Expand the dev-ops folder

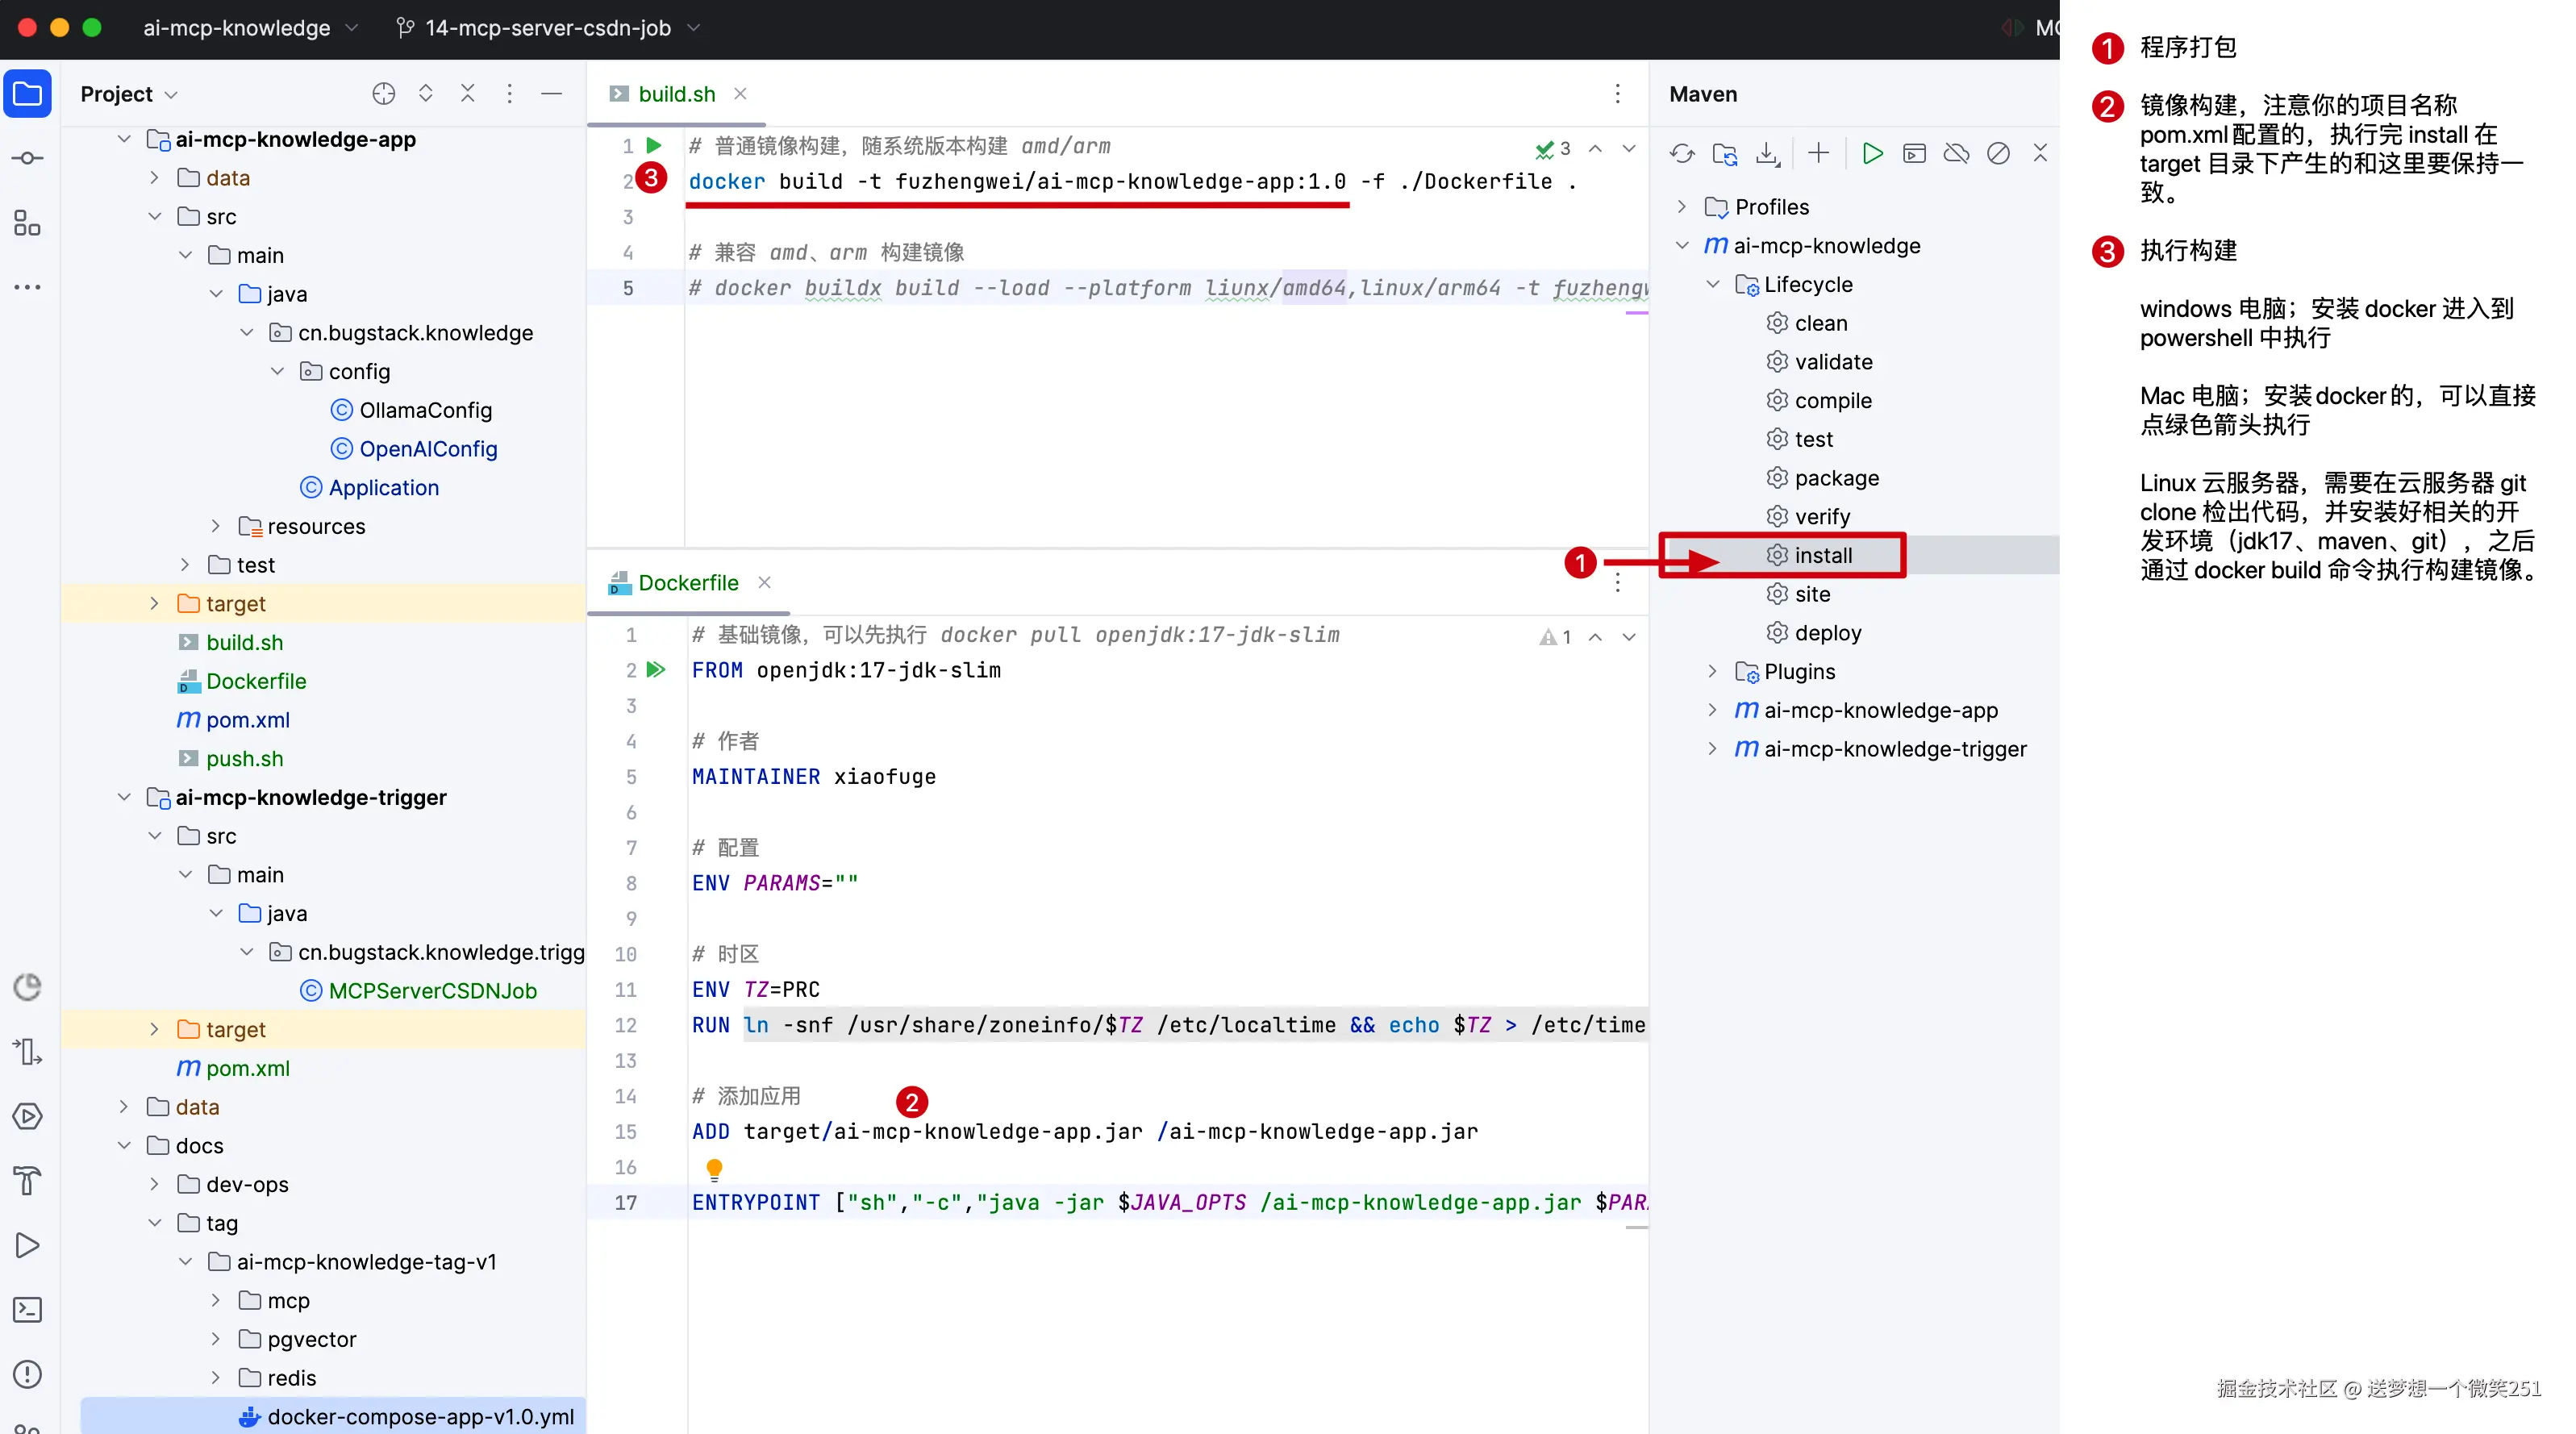(x=154, y=1184)
